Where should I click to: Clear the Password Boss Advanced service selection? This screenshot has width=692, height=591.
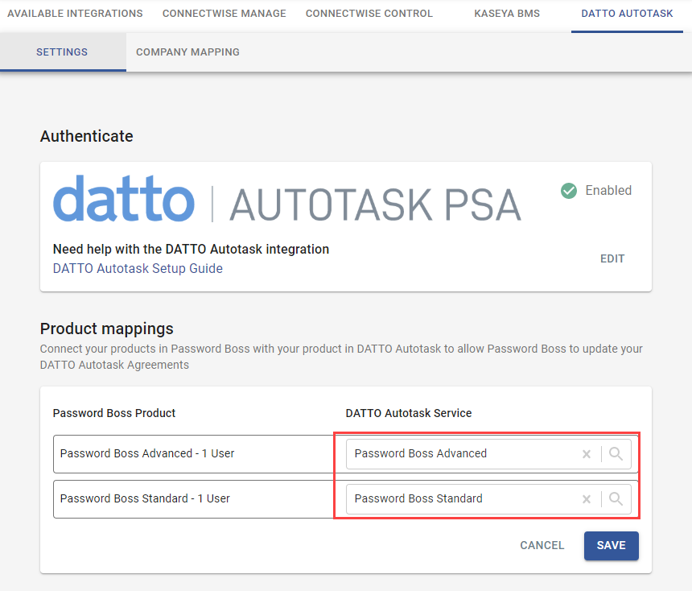[586, 454]
